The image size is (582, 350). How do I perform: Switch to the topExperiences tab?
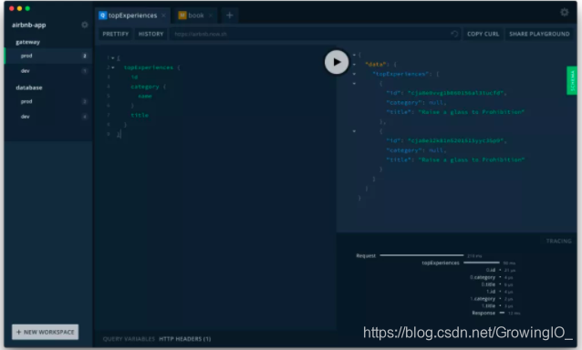click(132, 15)
